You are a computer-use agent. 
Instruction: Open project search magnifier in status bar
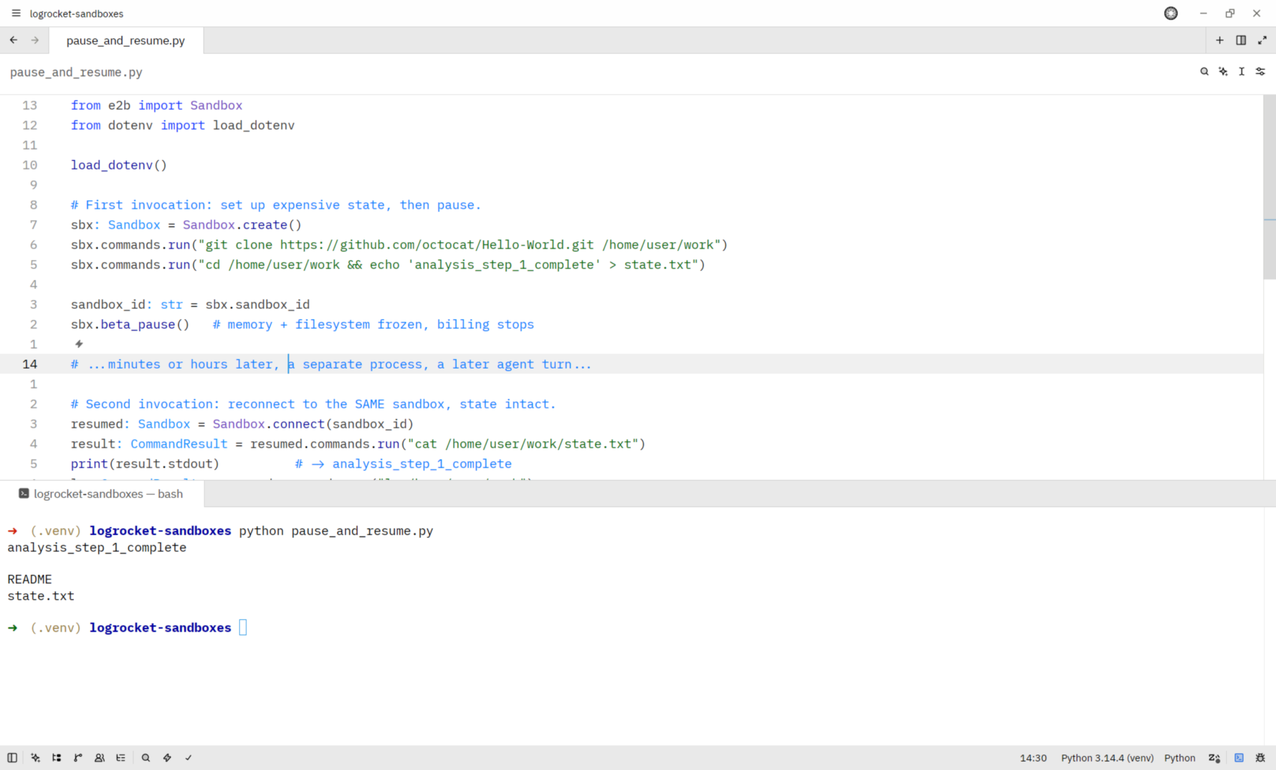[x=146, y=758]
